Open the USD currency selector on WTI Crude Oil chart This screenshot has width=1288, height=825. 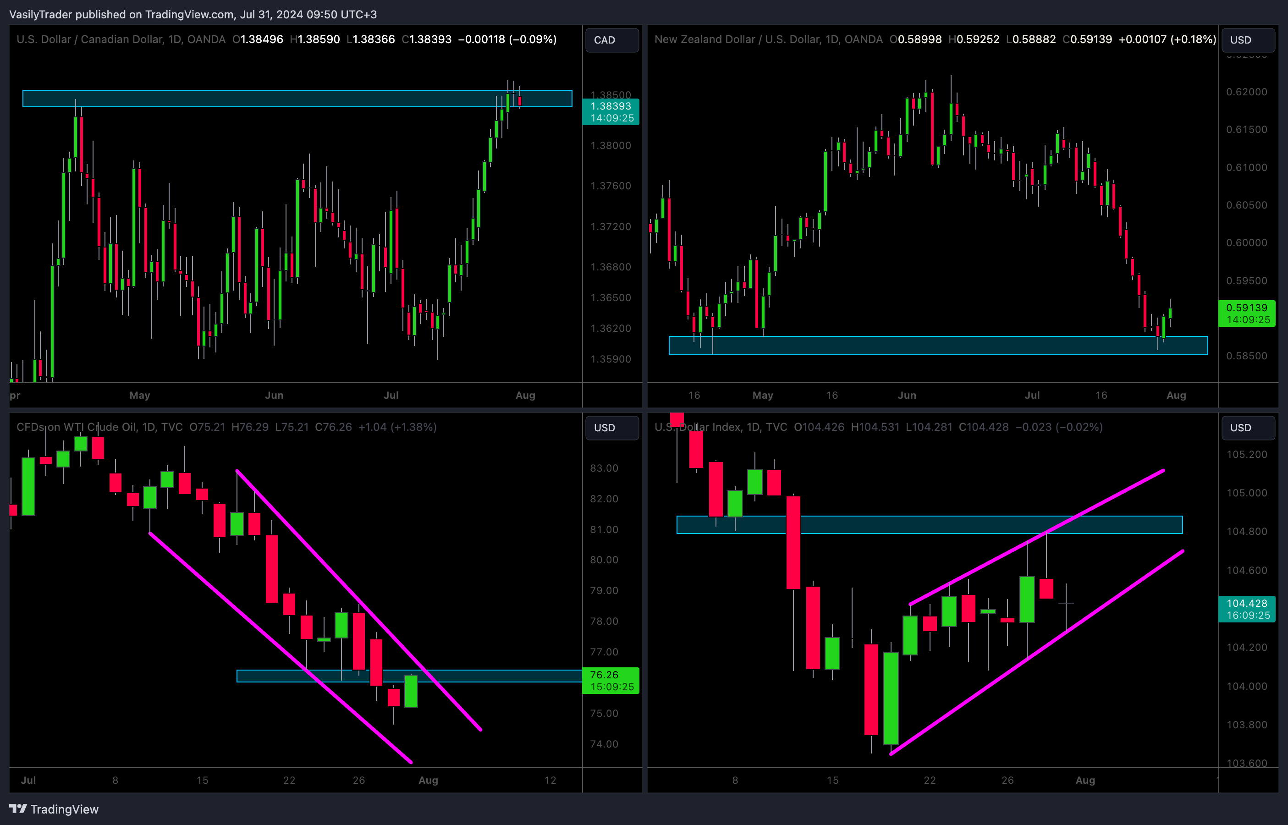(612, 428)
